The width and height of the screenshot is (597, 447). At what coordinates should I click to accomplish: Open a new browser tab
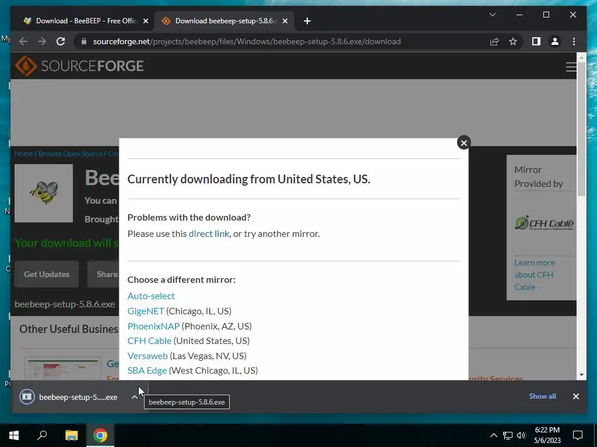pyautogui.click(x=307, y=21)
